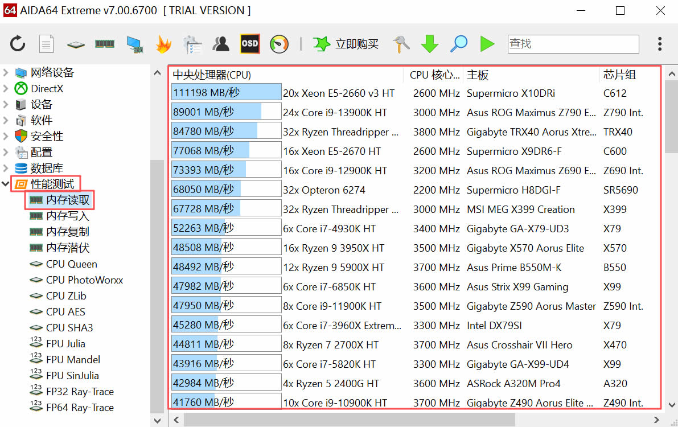Select 内存写入 benchmark in sidebar
The image size is (678, 427).
pyautogui.click(x=67, y=216)
